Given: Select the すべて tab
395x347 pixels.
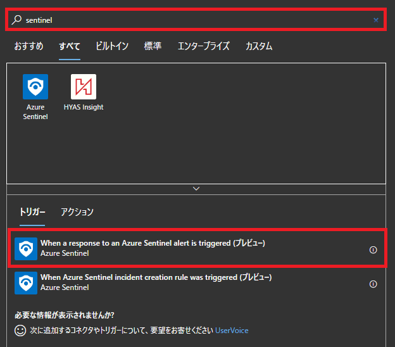Looking at the screenshot, I should (x=70, y=46).
